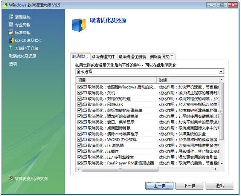Minimize the software cleaner window
The image size is (241, 196).
(x=211, y=5)
